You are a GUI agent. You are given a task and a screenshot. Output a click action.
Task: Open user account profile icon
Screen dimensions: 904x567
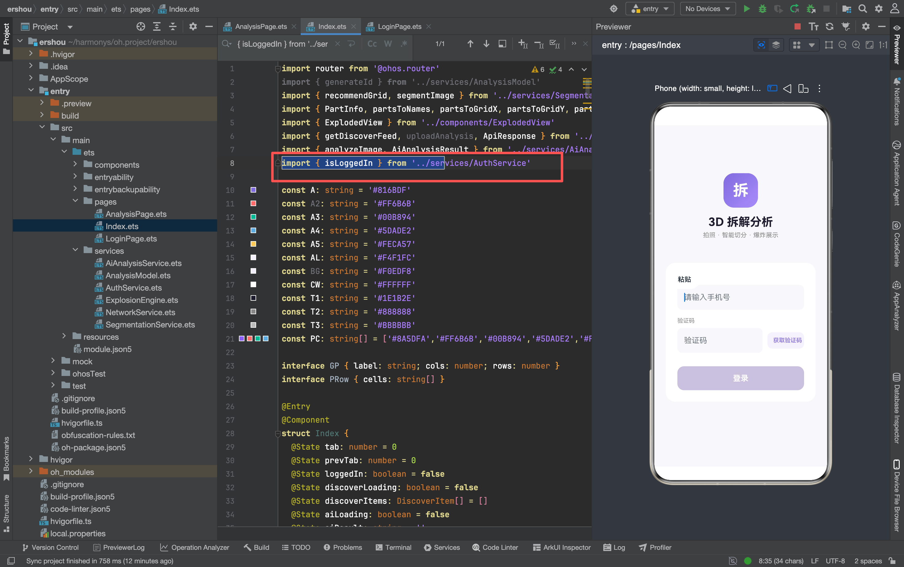895,9
